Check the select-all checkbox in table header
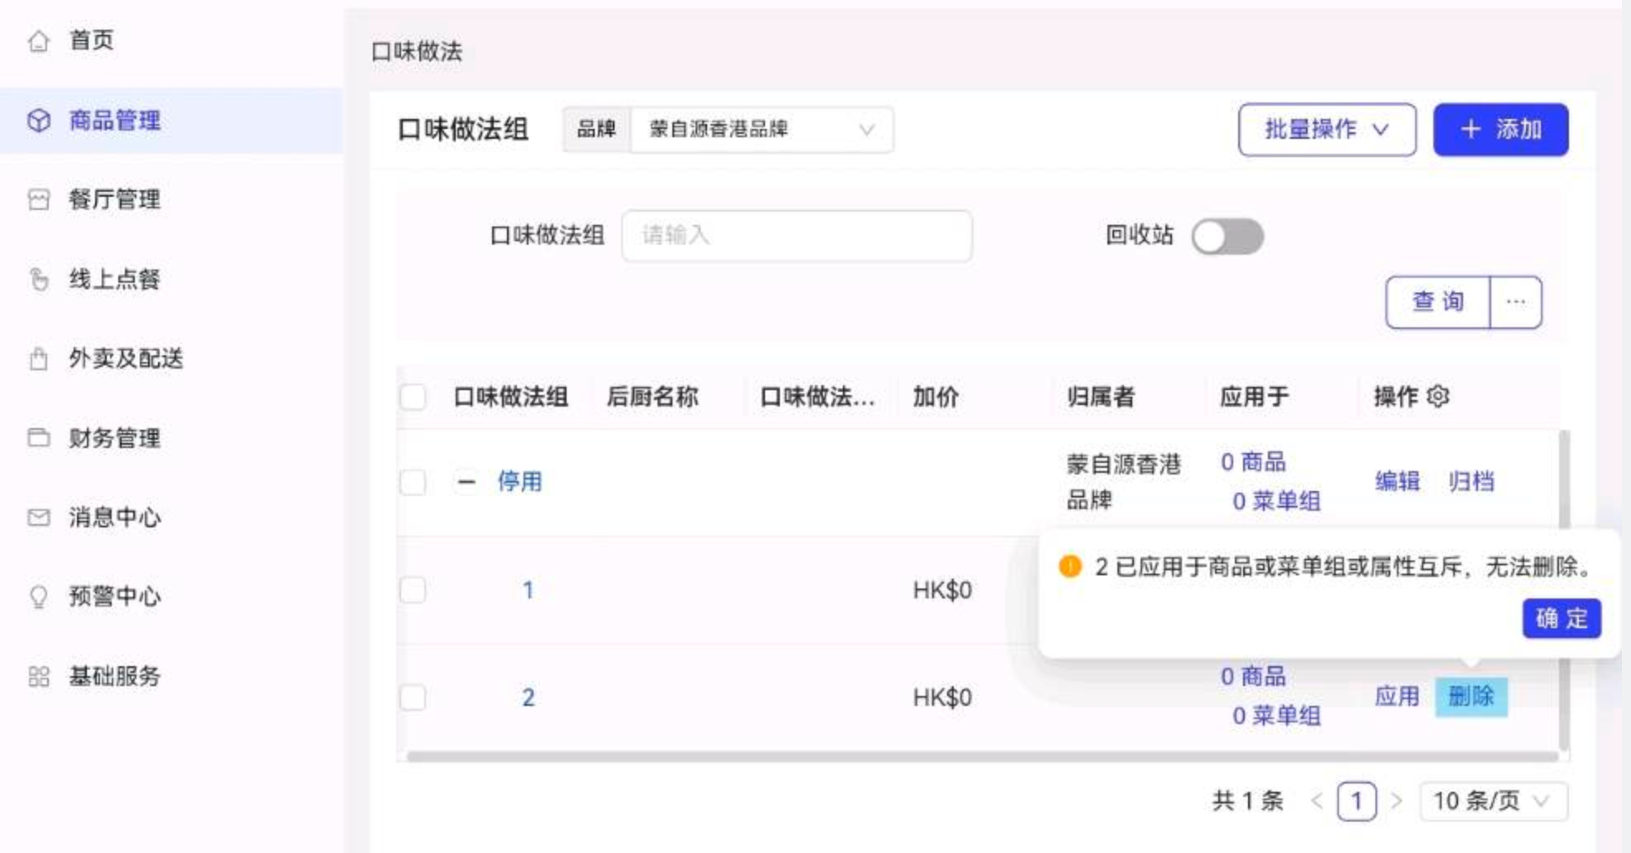 point(413,397)
